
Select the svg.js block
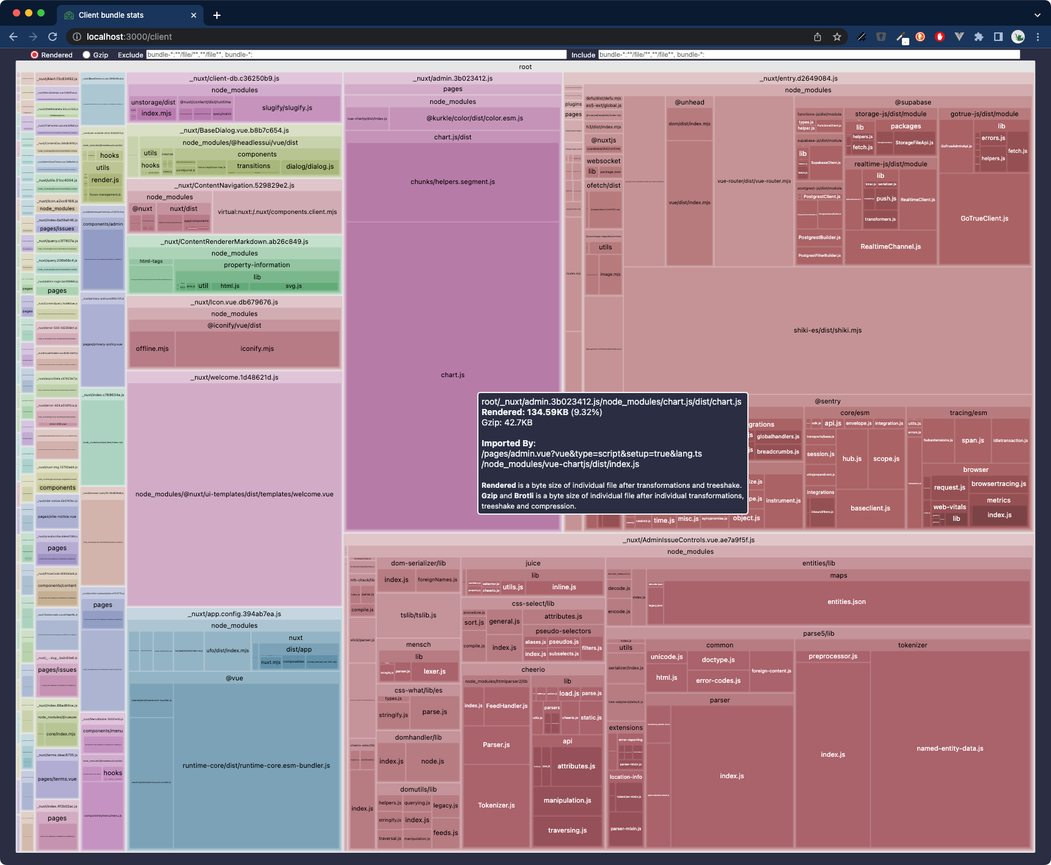[293, 286]
